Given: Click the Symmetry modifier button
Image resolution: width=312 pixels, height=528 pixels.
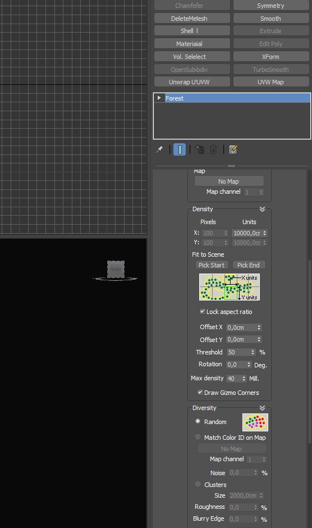Looking at the screenshot, I should click(x=271, y=6).
